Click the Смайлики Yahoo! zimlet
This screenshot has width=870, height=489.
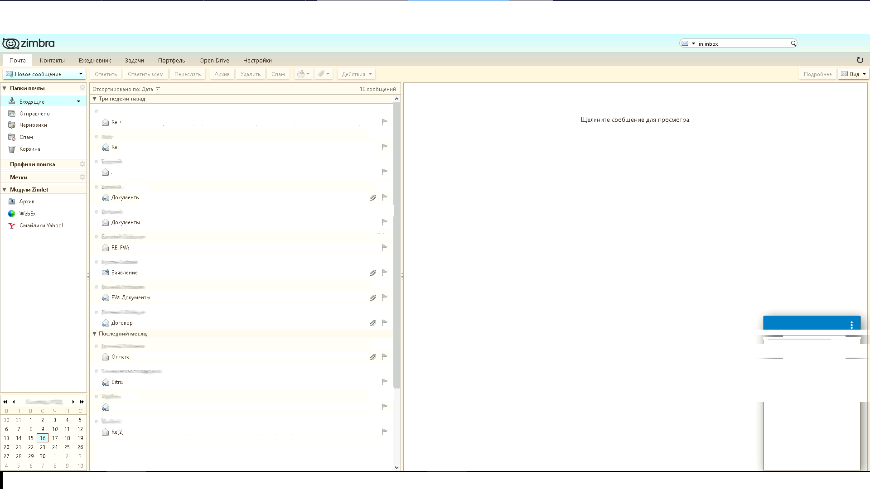click(x=41, y=225)
